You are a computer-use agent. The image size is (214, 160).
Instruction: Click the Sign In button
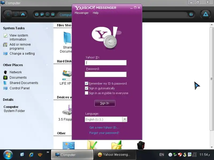[x=105, y=103]
